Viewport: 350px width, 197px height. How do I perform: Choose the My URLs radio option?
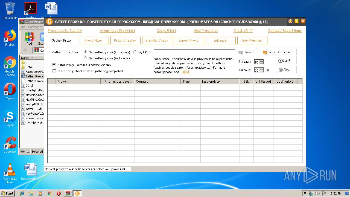tap(135, 52)
